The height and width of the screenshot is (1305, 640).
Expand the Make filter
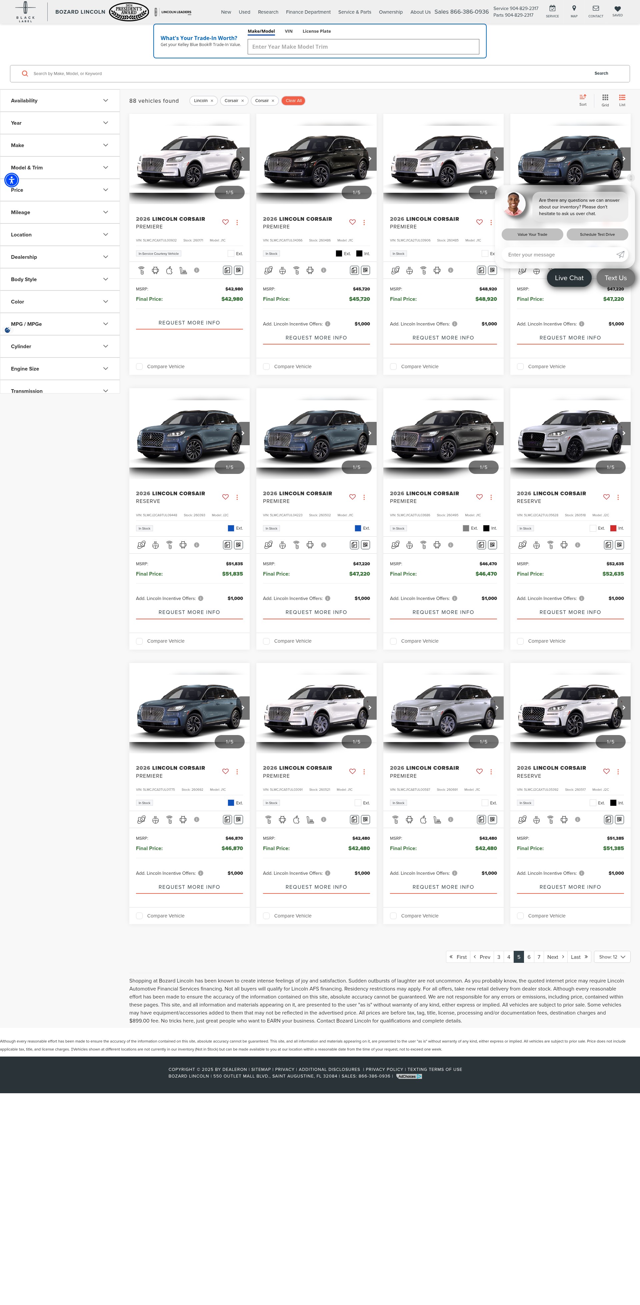(x=60, y=145)
